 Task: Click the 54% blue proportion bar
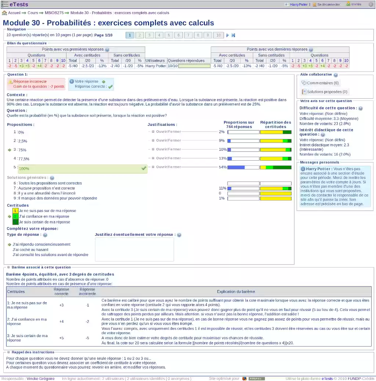pos(235,167)
